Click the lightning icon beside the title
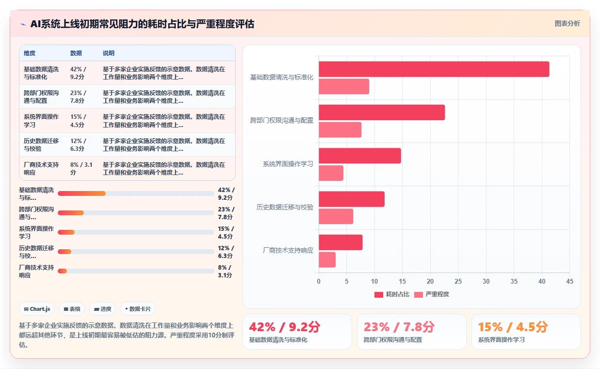This screenshot has width=600, height=369. tap(23, 24)
